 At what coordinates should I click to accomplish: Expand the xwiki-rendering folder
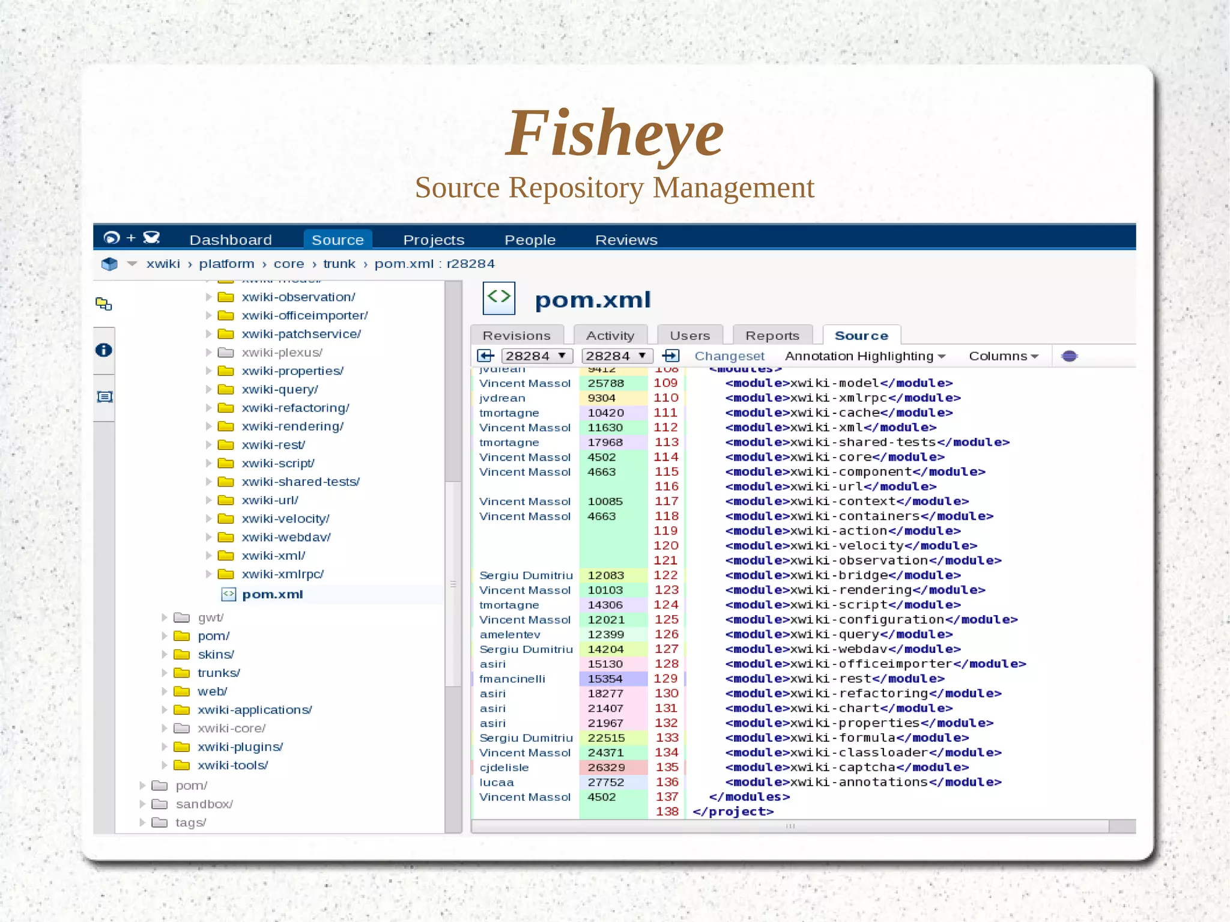[208, 426]
